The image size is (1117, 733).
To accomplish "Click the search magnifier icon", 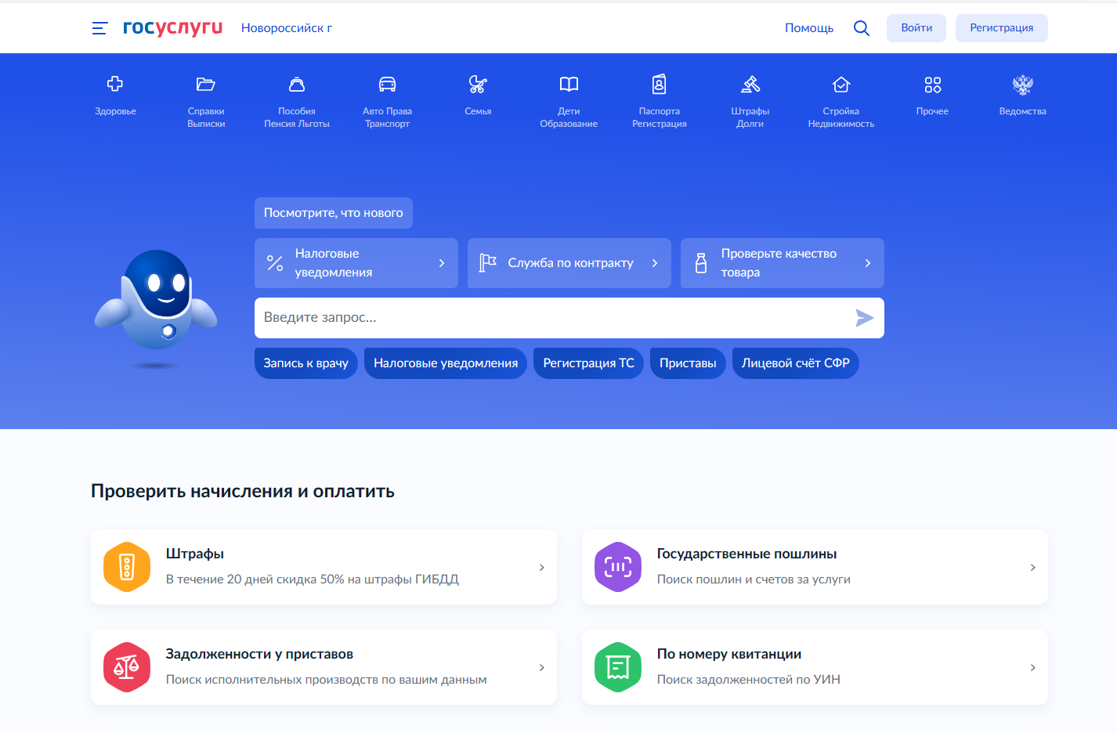I will pyautogui.click(x=861, y=28).
